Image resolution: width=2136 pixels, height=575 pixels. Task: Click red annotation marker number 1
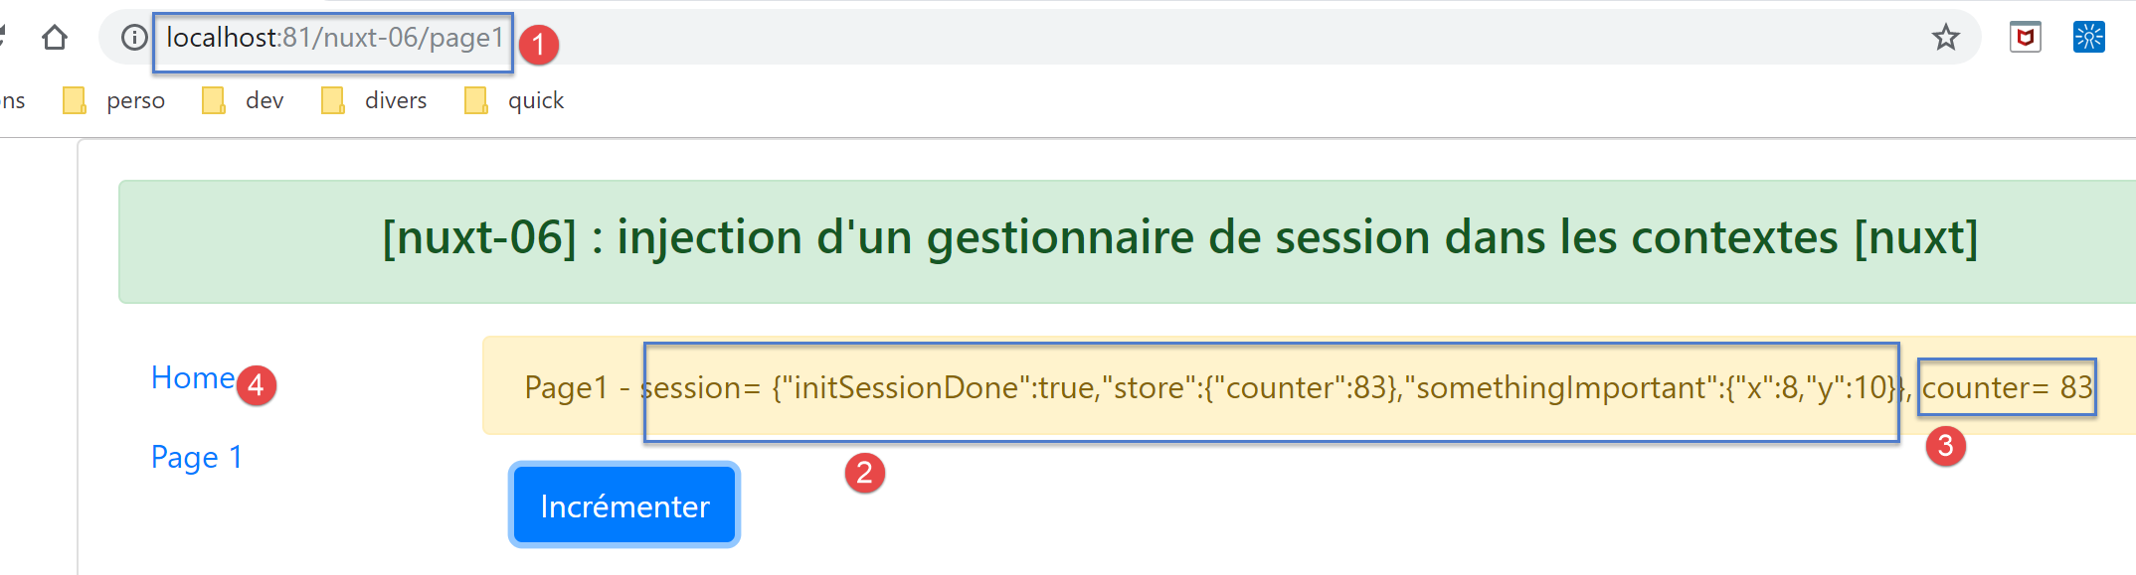(539, 45)
